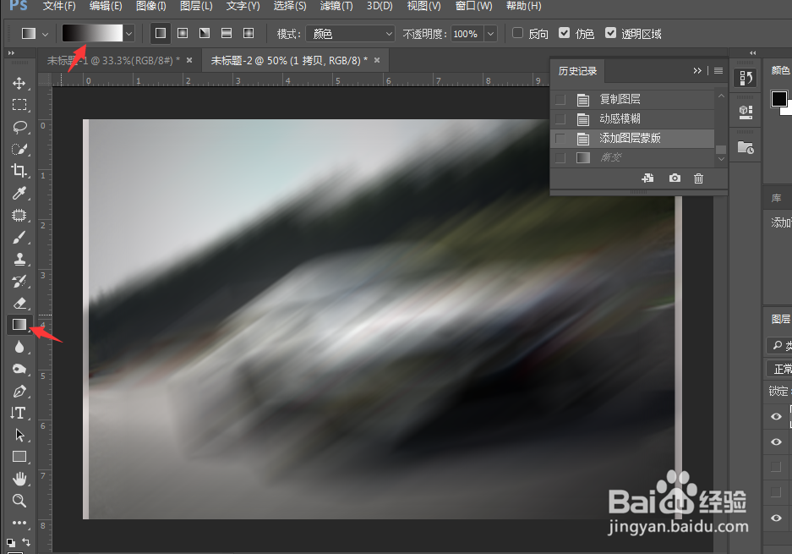Collapse the History panel with double-arrow
The height and width of the screenshot is (554, 792).
697,71
